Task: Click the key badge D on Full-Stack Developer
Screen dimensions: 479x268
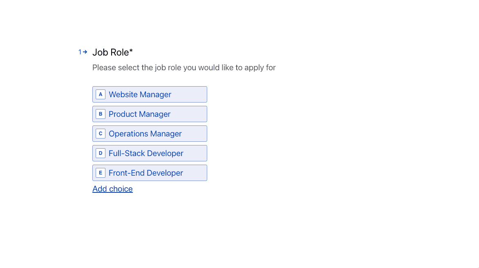Action: pyautogui.click(x=101, y=153)
